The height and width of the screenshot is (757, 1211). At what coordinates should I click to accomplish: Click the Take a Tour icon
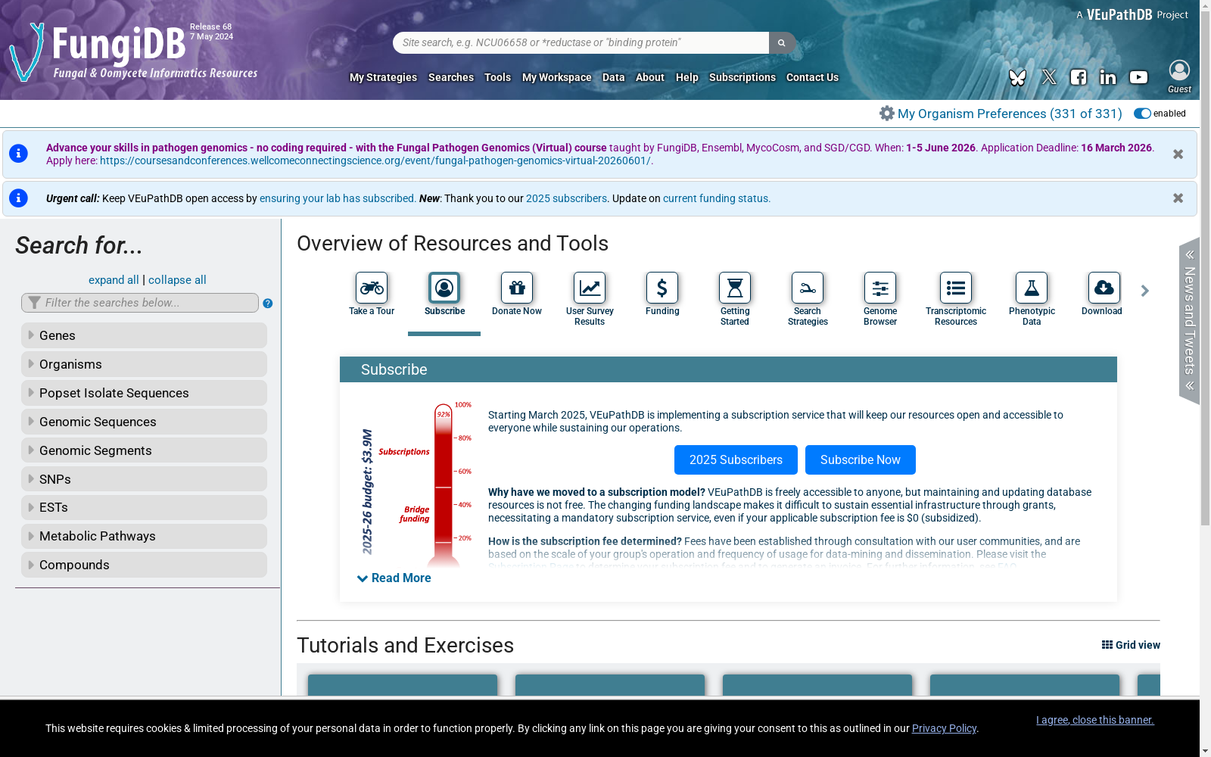tap(372, 288)
